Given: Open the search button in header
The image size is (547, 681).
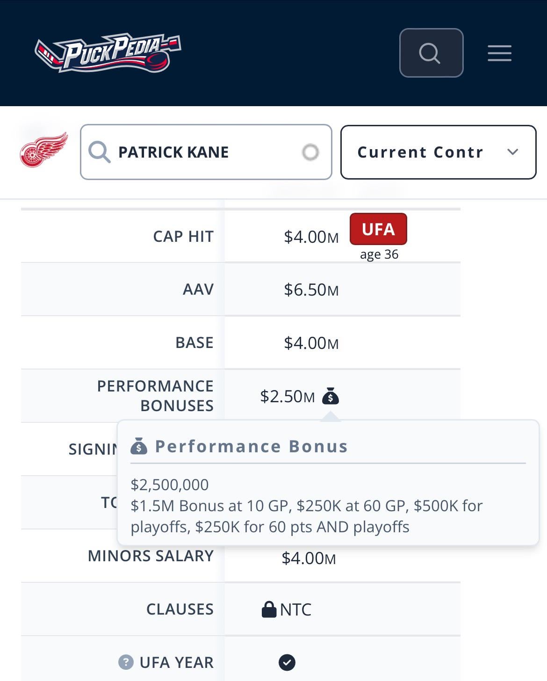Looking at the screenshot, I should pos(431,53).
